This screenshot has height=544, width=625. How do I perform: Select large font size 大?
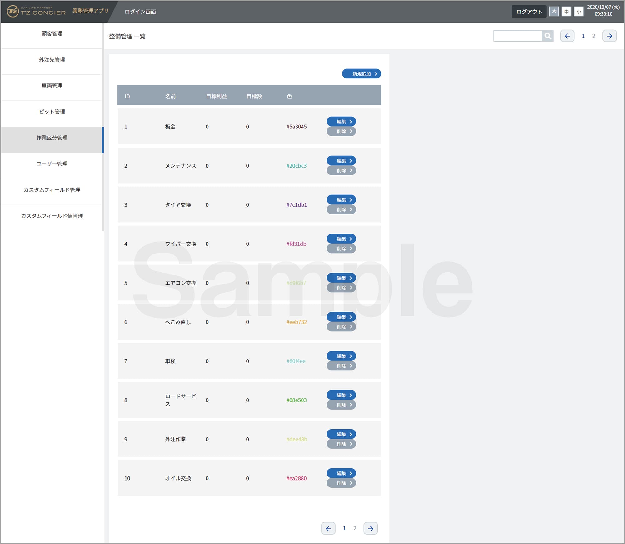coord(554,12)
